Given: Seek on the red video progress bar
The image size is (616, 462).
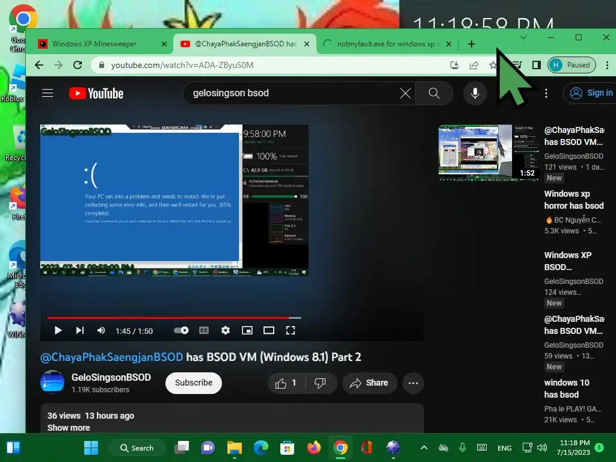Looking at the screenshot, I should [x=174, y=318].
